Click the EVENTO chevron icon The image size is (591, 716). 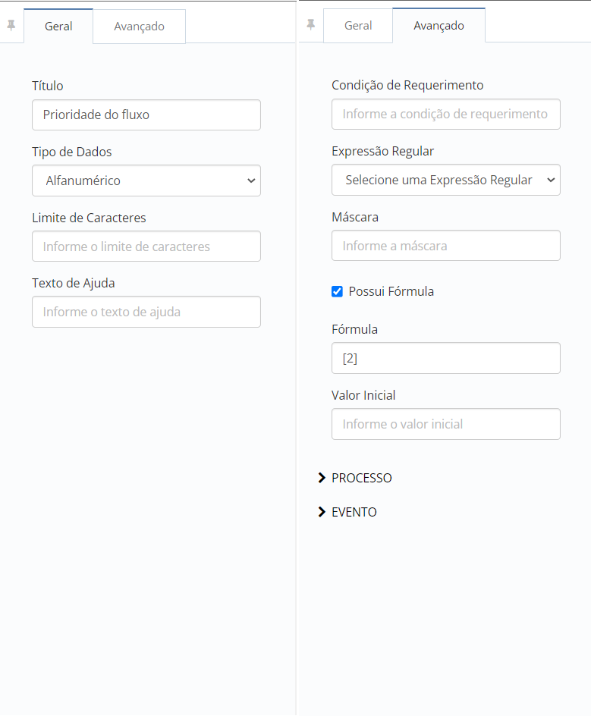click(322, 512)
